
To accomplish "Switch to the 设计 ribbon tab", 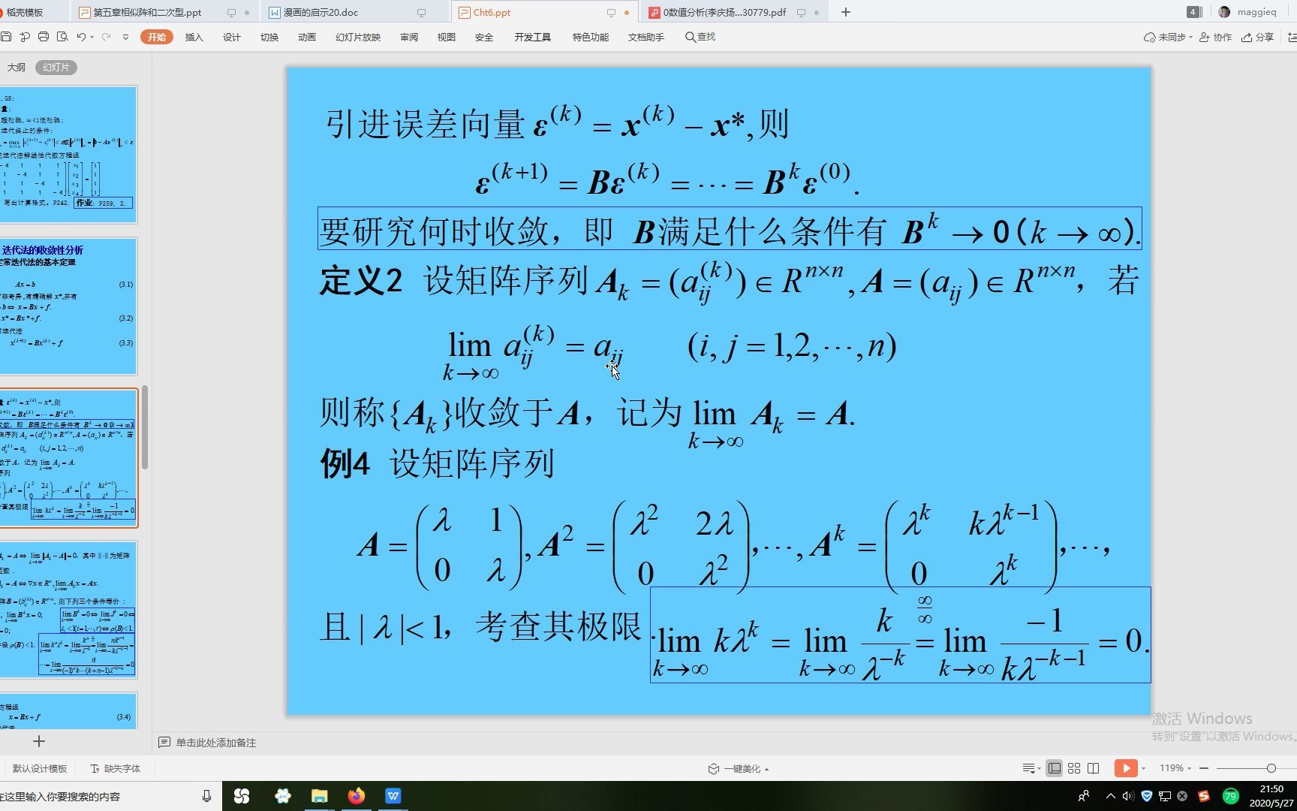I will [231, 37].
